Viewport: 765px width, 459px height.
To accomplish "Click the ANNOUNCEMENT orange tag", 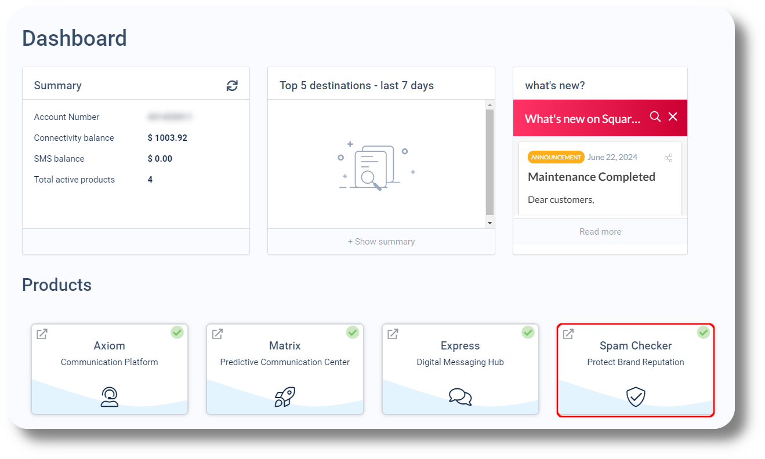I will tap(556, 157).
